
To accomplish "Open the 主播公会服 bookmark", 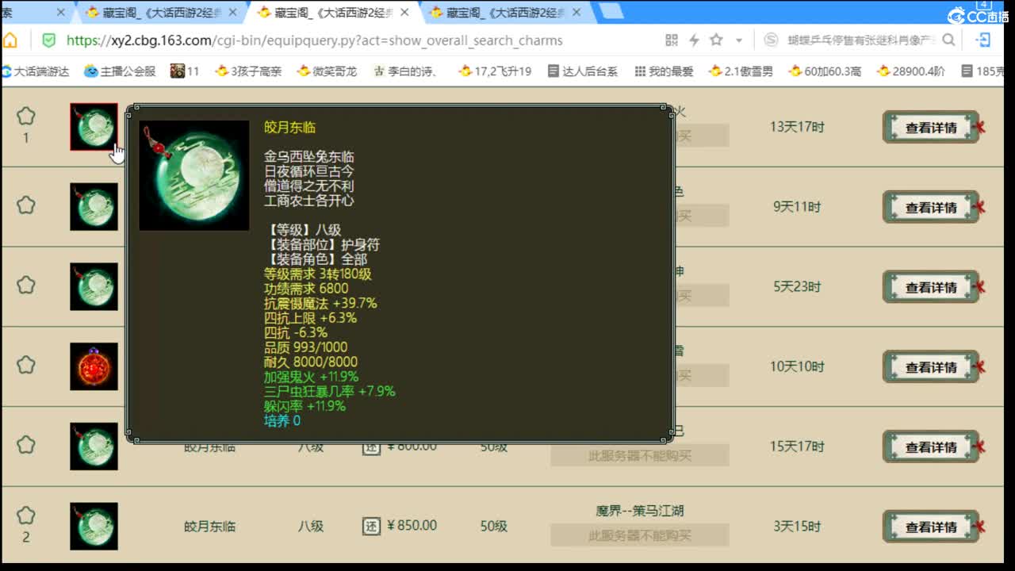I will tap(120, 71).
